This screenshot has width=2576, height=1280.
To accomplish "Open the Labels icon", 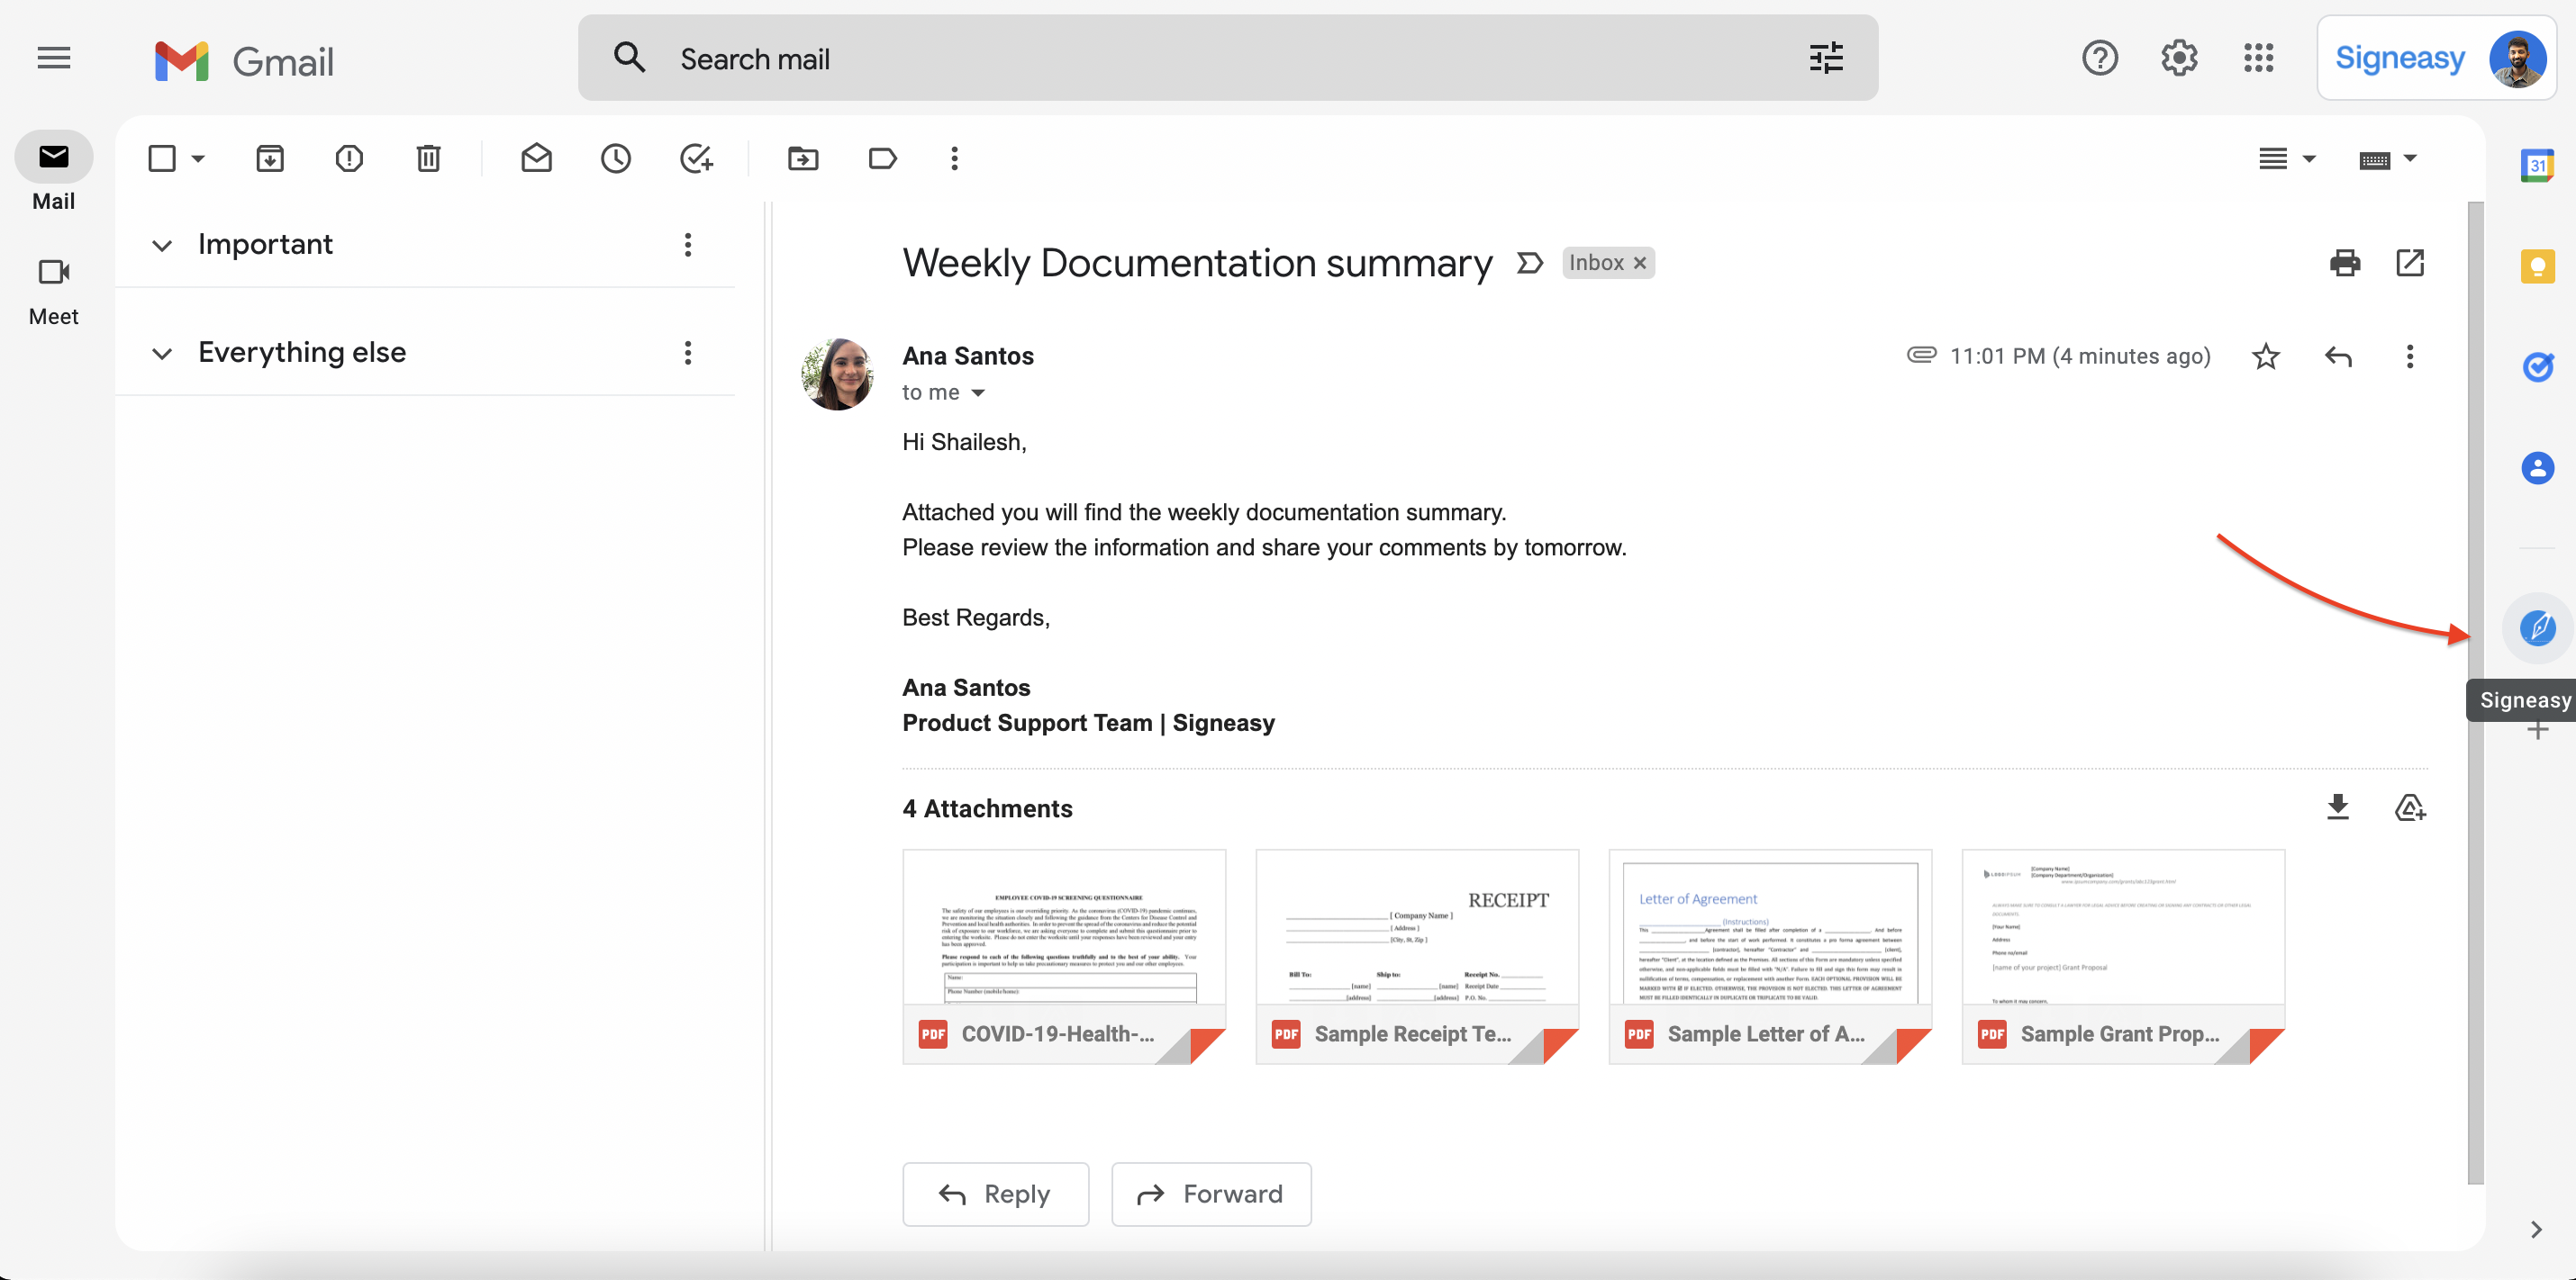I will pos(882,158).
